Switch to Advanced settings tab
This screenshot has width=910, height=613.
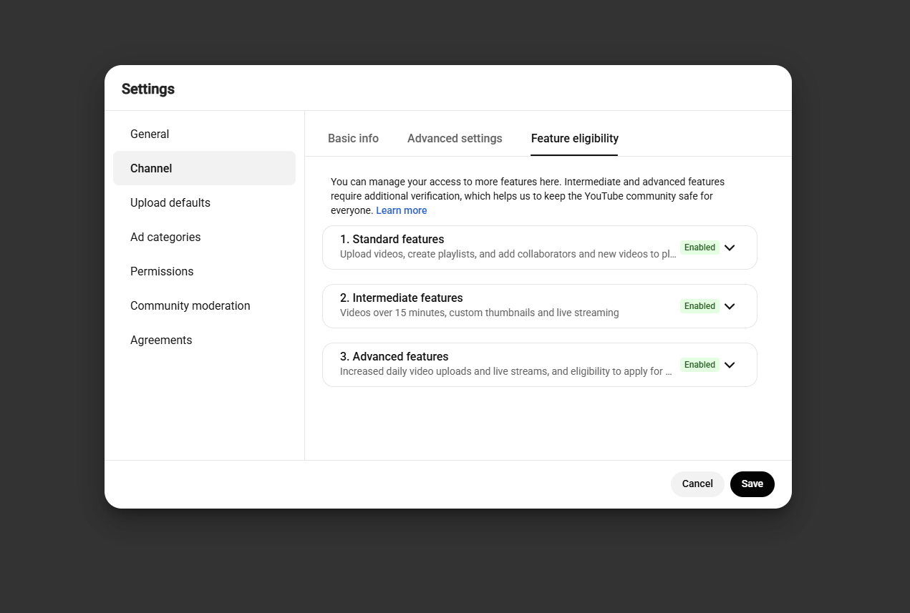coord(455,138)
